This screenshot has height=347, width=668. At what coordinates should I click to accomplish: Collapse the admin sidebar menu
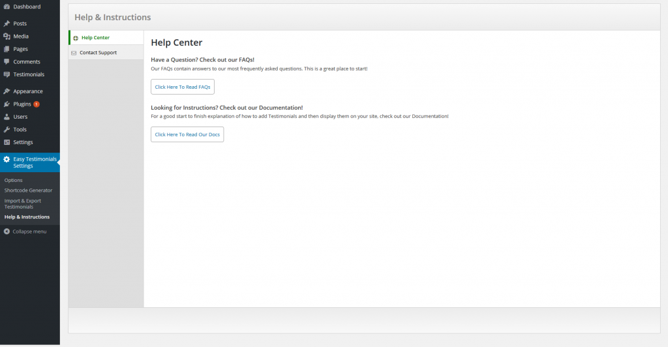tap(25, 232)
